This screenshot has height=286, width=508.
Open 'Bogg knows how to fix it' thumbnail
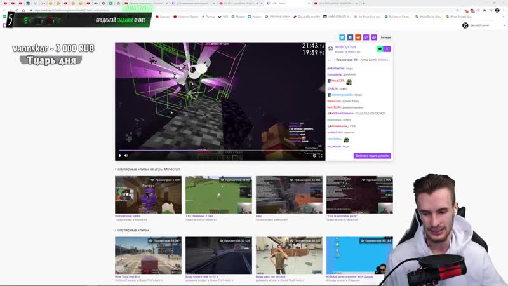(218, 255)
